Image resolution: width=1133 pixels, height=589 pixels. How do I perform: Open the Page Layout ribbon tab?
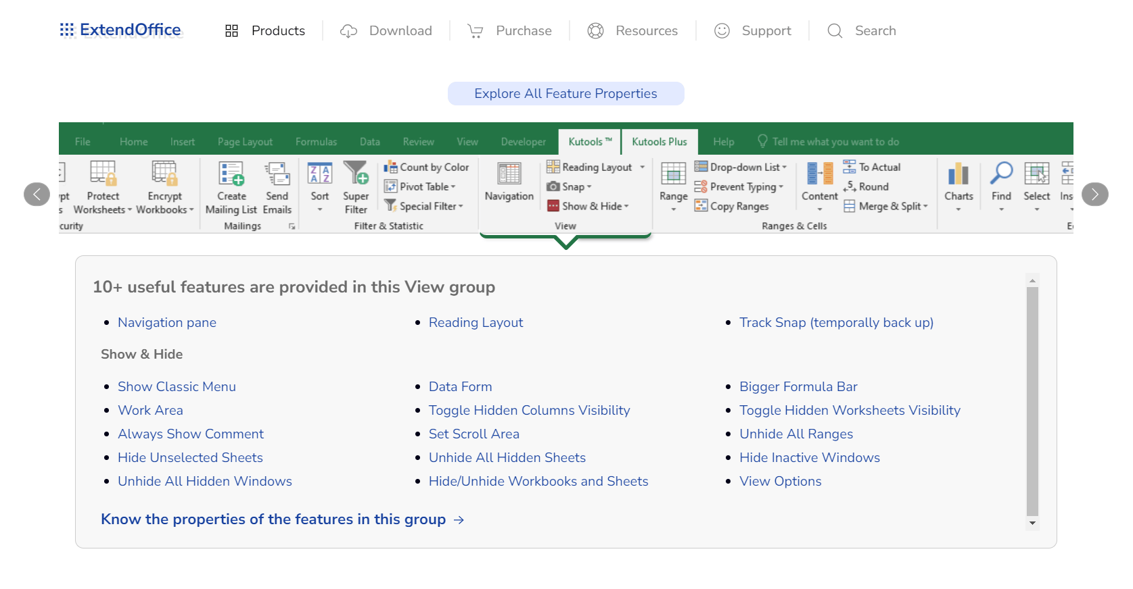(x=245, y=142)
